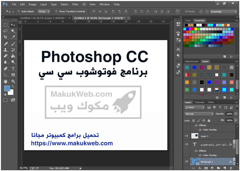Switch to the Untitled-1 document tab
240x171 pixels.
43,18
